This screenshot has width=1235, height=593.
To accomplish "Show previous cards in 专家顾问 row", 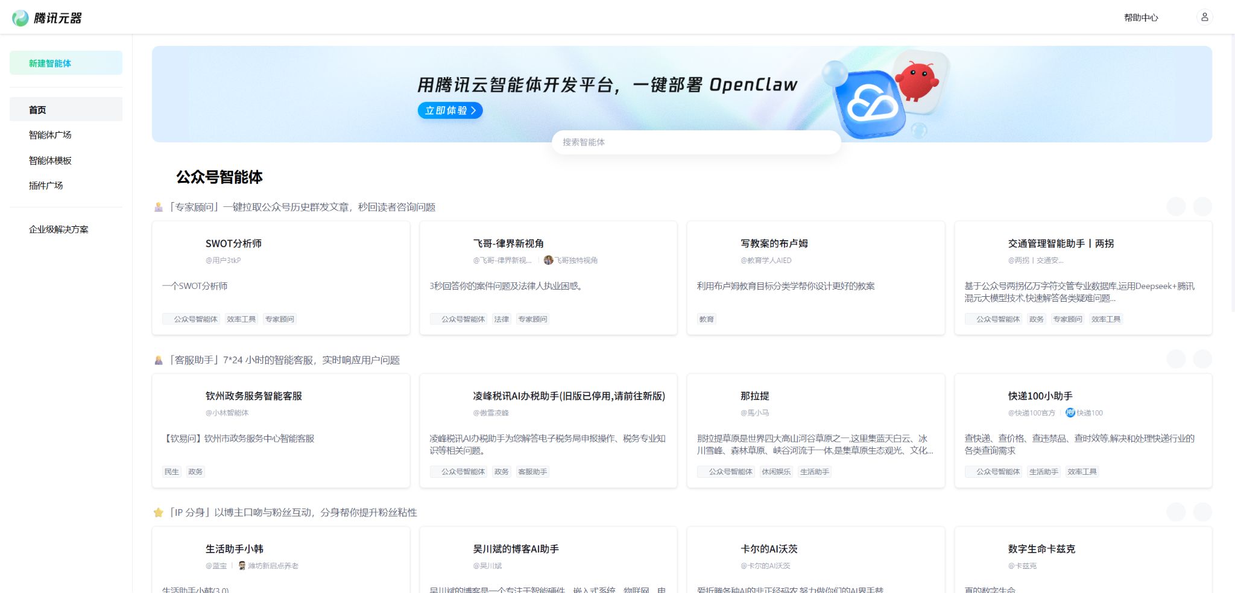I will [1176, 206].
